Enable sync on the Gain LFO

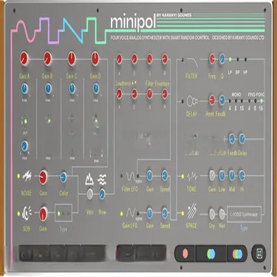click(x=138, y=213)
